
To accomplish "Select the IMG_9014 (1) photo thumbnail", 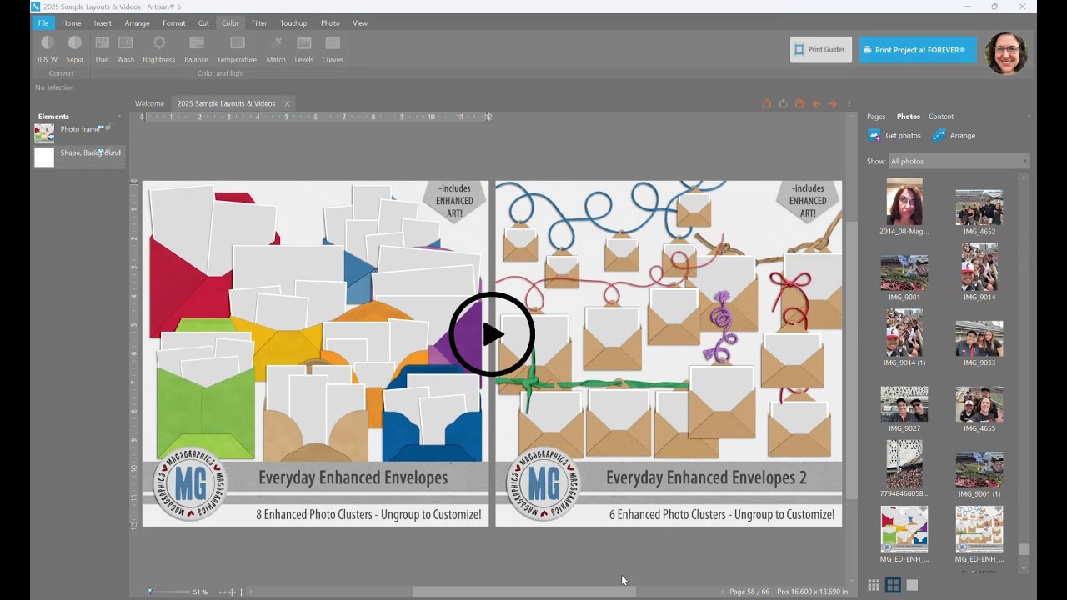I will click(x=904, y=332).
